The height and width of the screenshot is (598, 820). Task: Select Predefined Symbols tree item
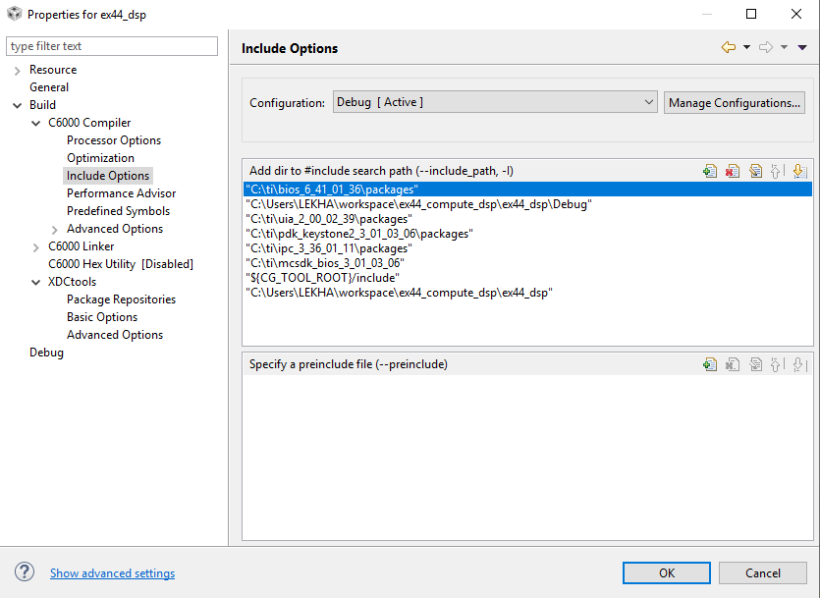point(118,211)
